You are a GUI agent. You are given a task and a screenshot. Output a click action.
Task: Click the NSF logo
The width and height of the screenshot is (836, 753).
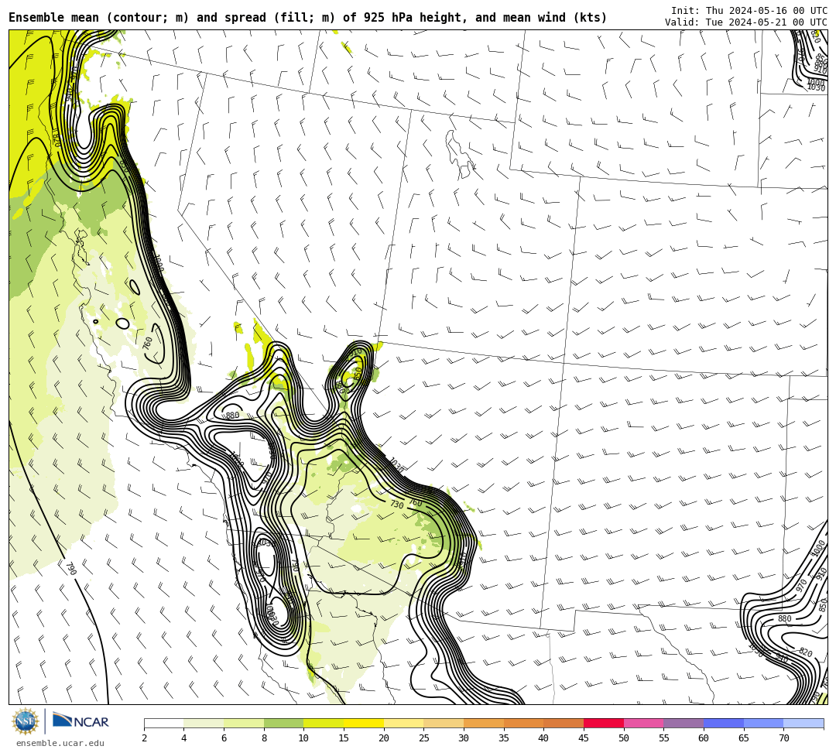[26, 721]
